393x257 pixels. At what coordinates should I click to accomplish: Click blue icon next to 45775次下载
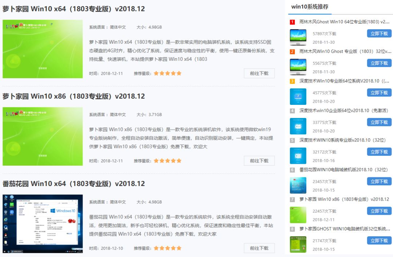pos(298,96)
